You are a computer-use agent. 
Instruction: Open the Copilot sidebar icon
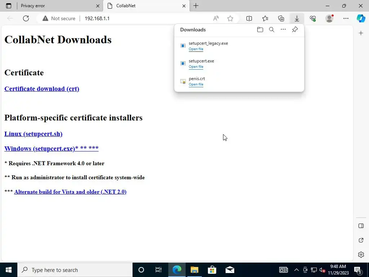(x=361, y=18)
